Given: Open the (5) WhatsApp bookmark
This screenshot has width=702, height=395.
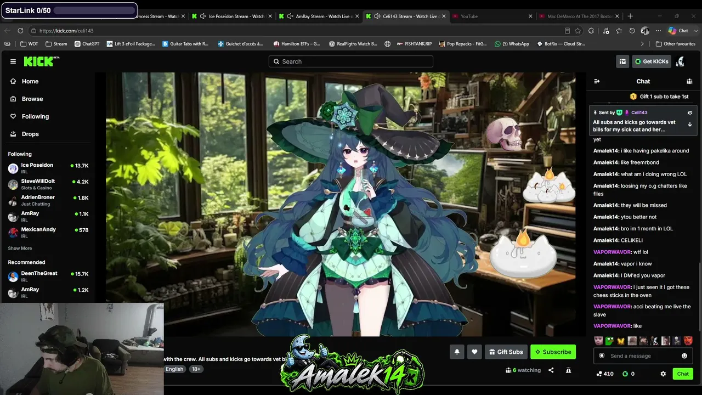Looking at the screenshot, I should [x=512, y=44].
